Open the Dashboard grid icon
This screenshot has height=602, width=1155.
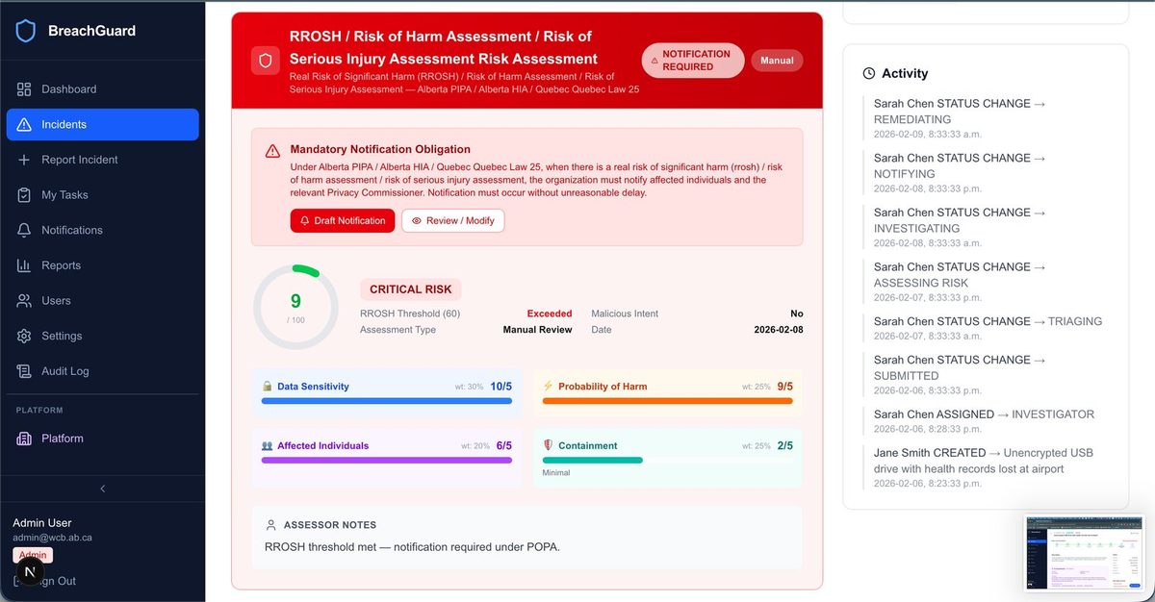point(23,88)
